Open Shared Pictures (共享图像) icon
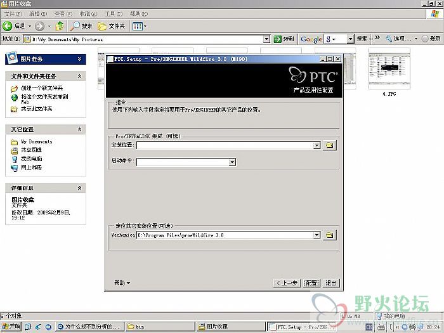Viewport: 444px width, 333px height. pos(14,151)
